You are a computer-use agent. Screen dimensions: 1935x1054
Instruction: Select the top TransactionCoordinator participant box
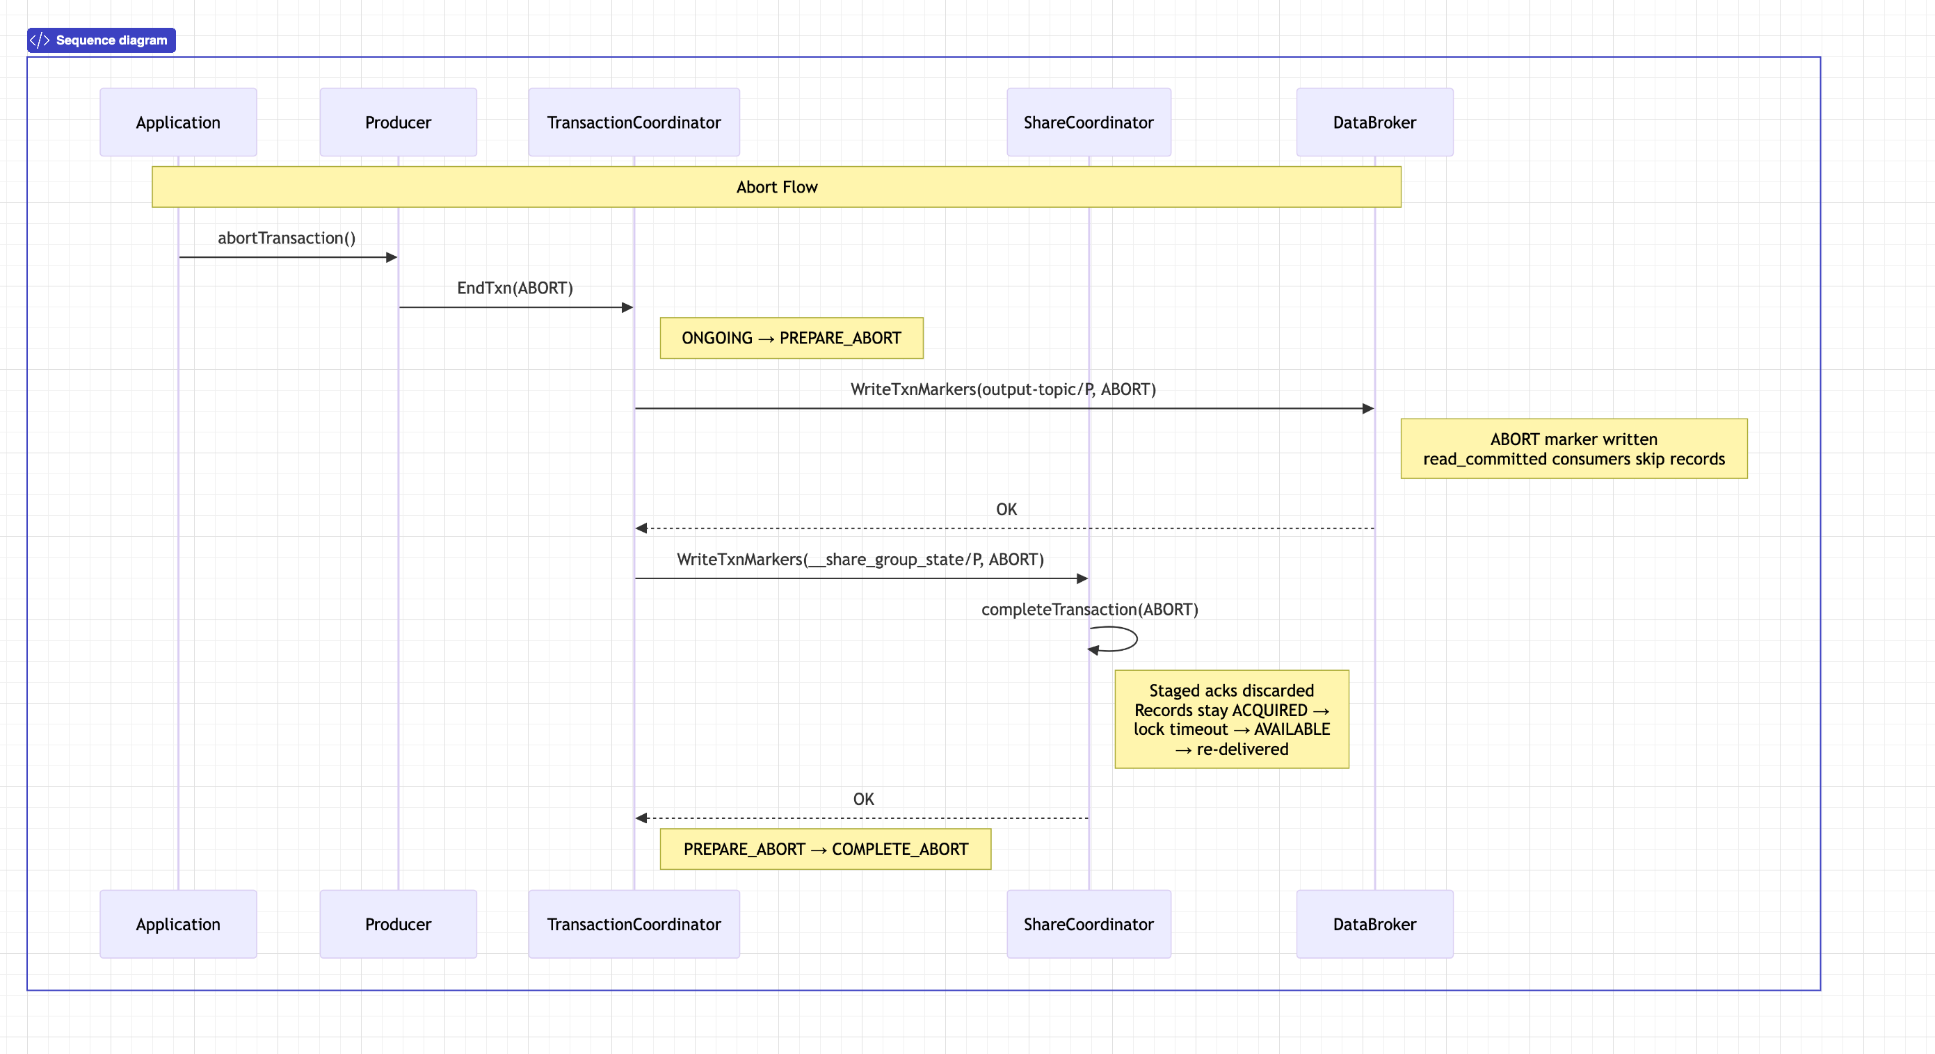point(634,122)
